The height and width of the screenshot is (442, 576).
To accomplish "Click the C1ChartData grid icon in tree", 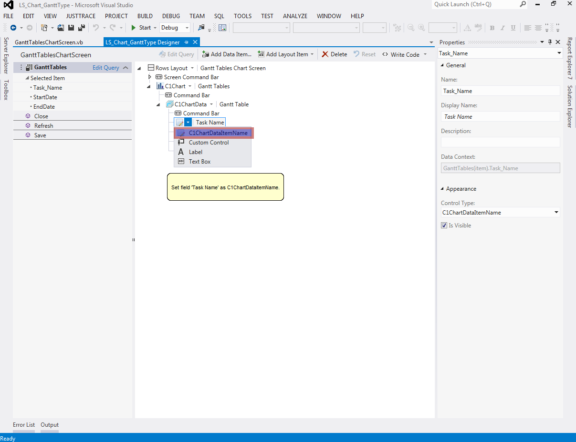I will click(169, 104).
